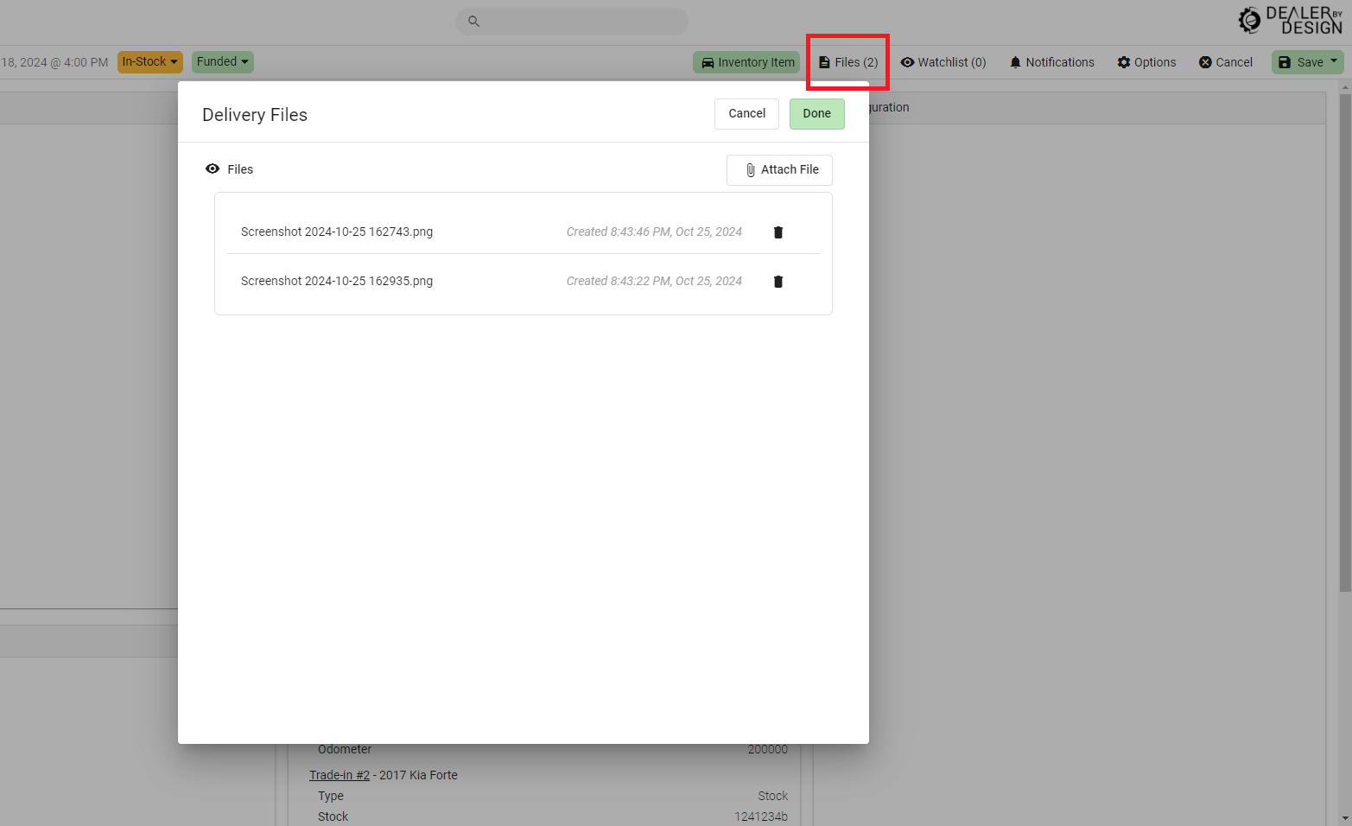The width and height of the screenshot is (1352, 826).
Task: Open the Watchlist (0) toolbar item
Action: point(943,62)
